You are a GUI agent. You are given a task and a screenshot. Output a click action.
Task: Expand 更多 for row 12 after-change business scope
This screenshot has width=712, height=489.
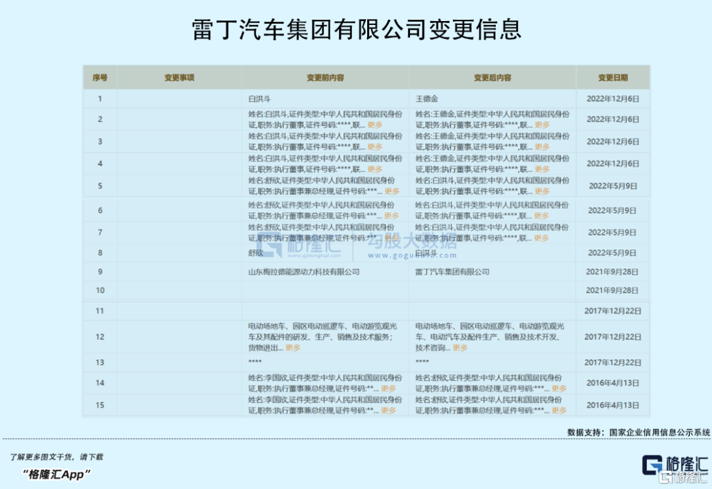[x=460, y=348]
